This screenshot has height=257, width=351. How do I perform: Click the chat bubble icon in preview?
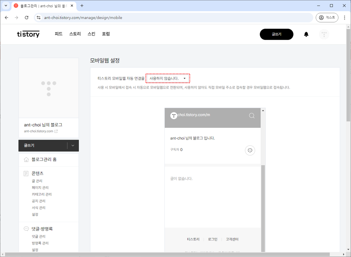point(250,150)
